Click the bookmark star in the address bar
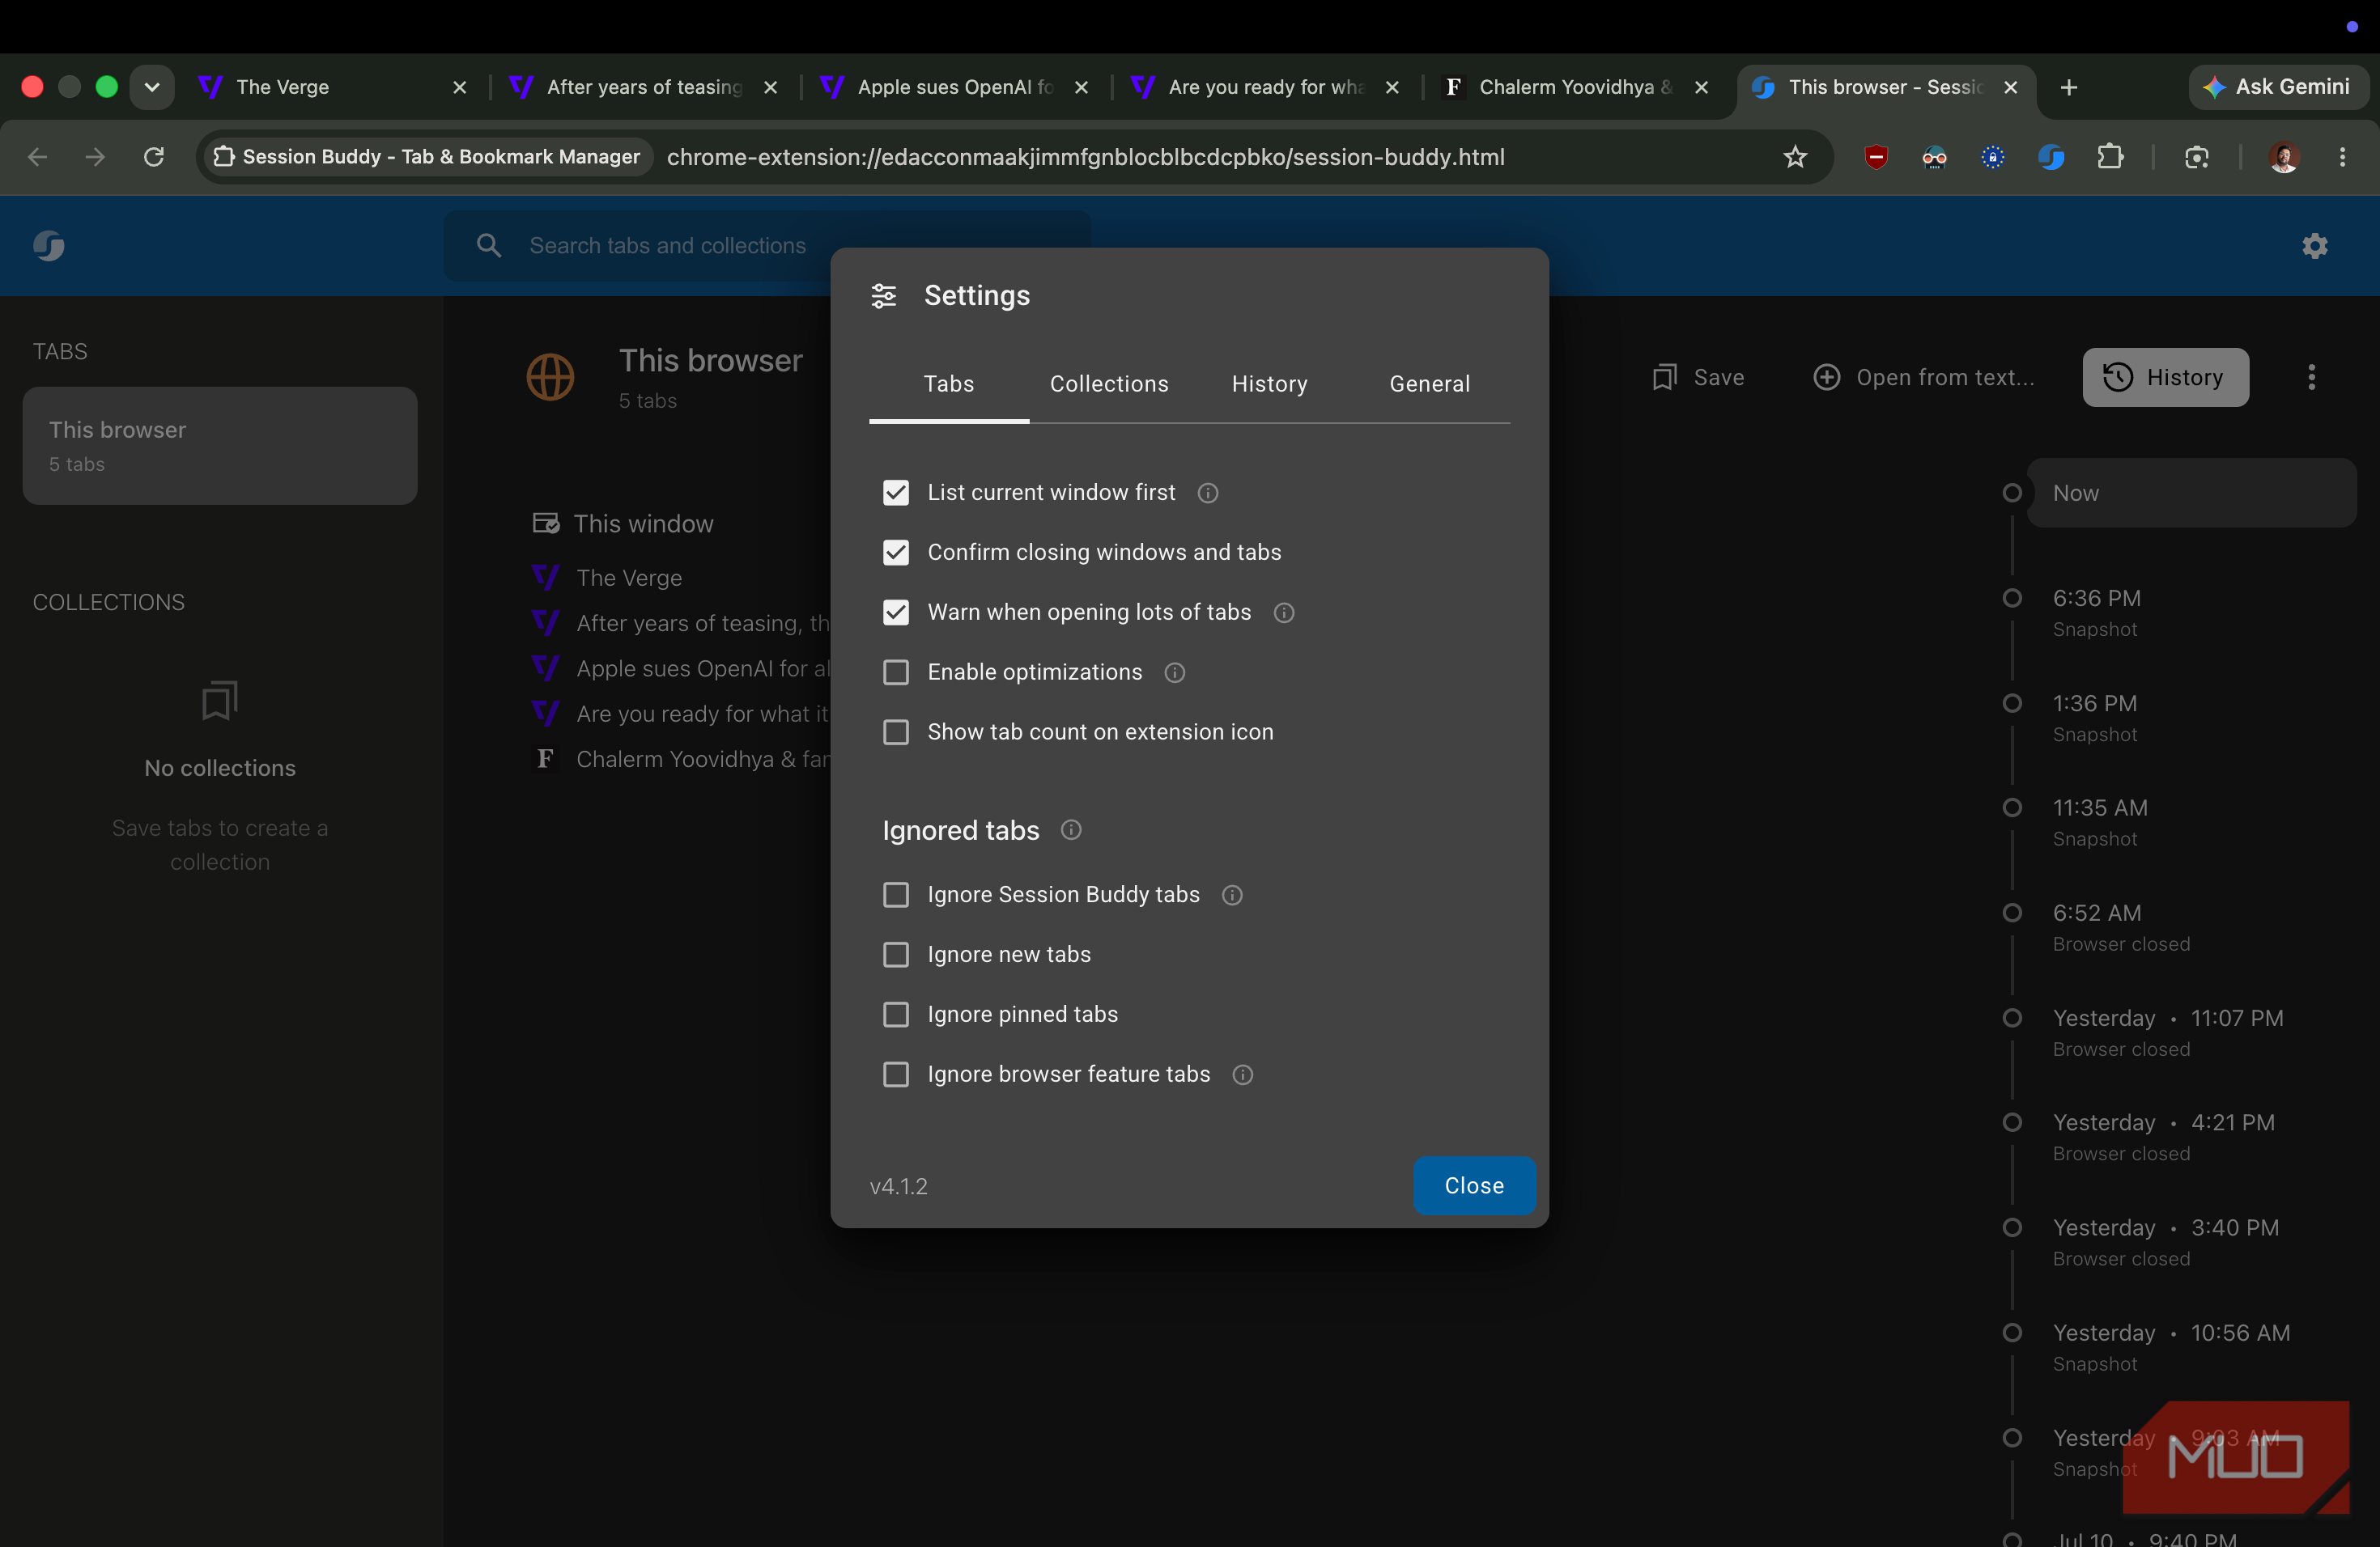The height and width of the screenshot is (1547, 2380). (1795, 157)
